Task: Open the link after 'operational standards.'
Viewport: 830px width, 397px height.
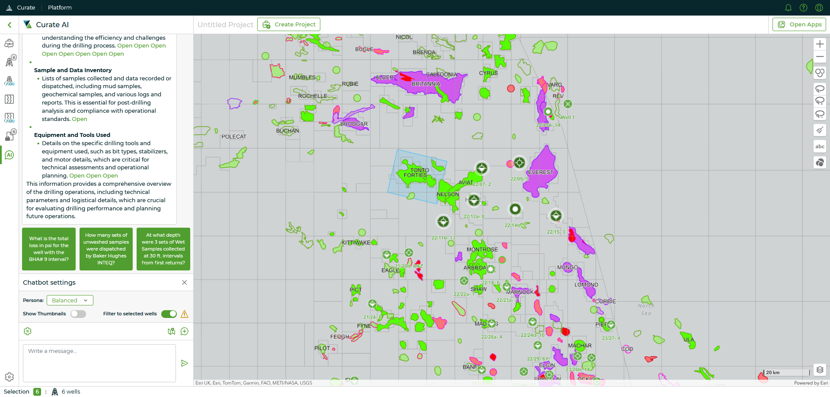Action: tap(80, 119)
